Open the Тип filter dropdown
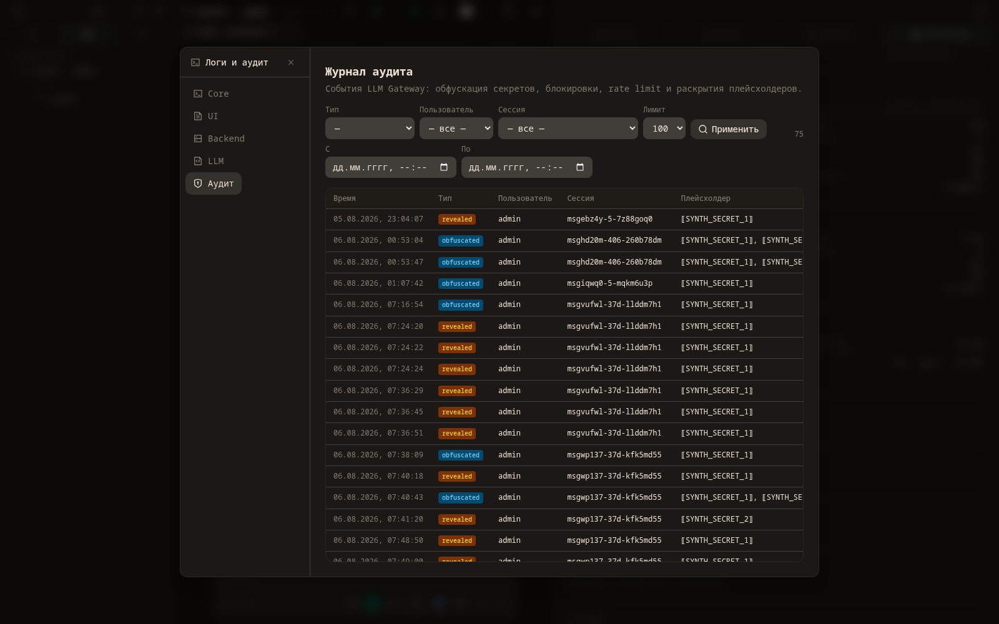 [x=370, y=129]
